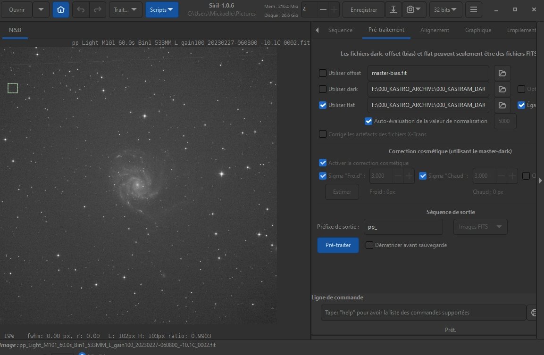Switch to the Alignement tab
Image resolution: width=544 pixels, height=355 pixels.
(435, 30)
